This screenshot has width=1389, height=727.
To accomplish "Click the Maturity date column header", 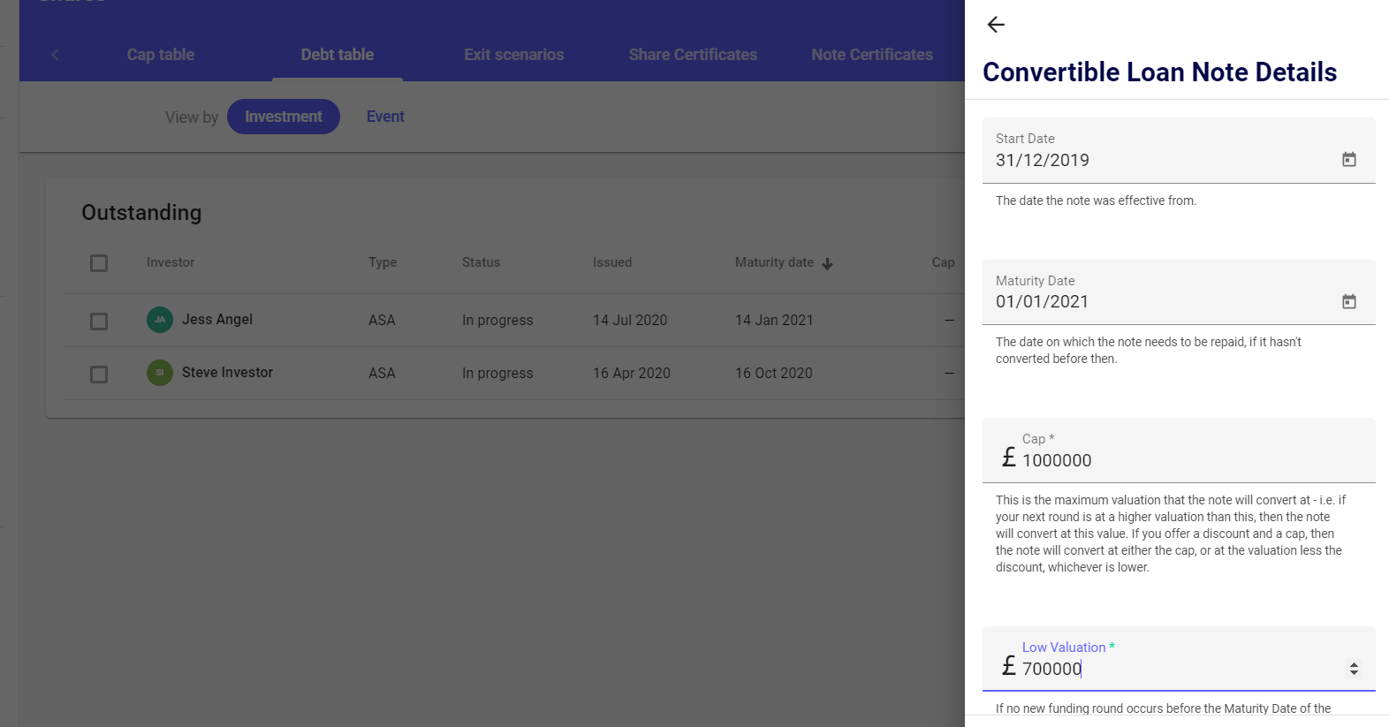I will coord(774,262).
